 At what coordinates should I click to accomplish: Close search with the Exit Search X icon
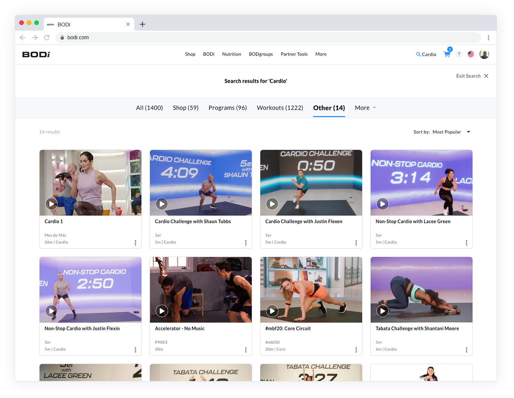pos(486,76)
